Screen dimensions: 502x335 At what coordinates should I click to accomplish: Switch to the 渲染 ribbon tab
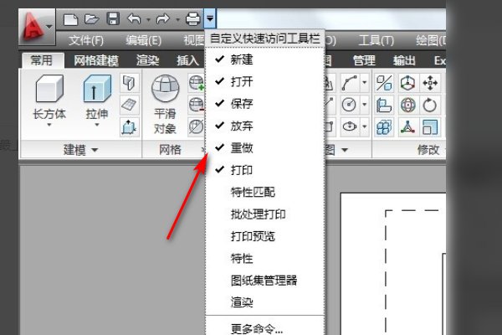pos(147,60)
